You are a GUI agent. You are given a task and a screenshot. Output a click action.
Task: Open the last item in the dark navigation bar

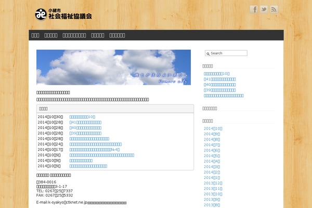click(117, 35)
